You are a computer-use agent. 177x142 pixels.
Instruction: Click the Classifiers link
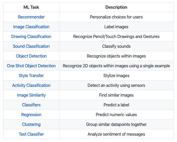tap(31, 105)
